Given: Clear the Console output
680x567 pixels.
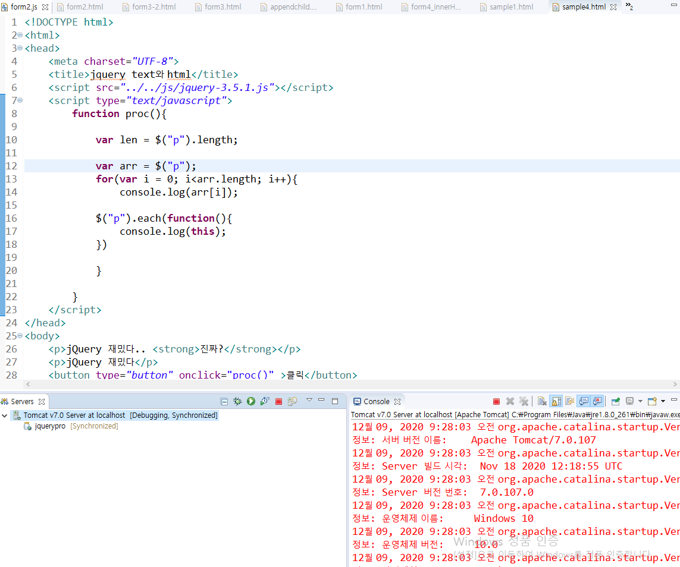Looking at the screenshot, I should [541, 402].
